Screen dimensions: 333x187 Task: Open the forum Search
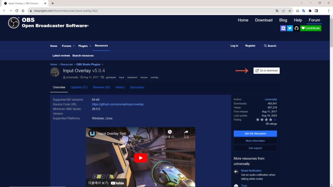[270, 46]
